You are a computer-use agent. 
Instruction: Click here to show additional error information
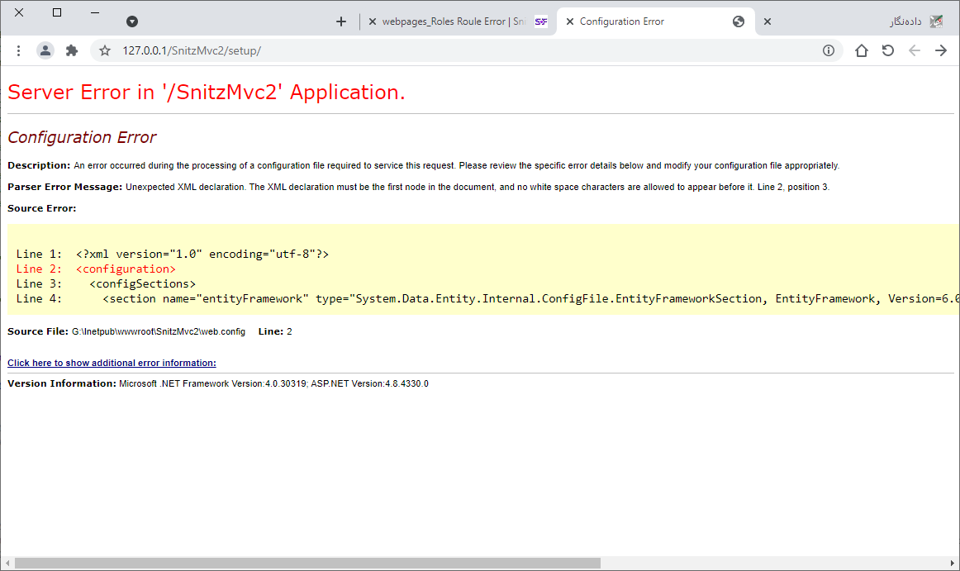point(112,363)
